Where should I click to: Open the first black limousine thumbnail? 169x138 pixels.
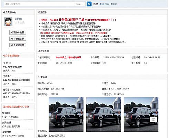[66, 115]
